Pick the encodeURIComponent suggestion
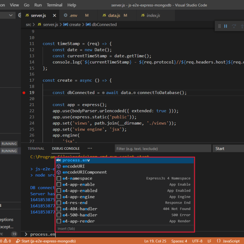This screenshot has height=244, width=244. (85, 172)
